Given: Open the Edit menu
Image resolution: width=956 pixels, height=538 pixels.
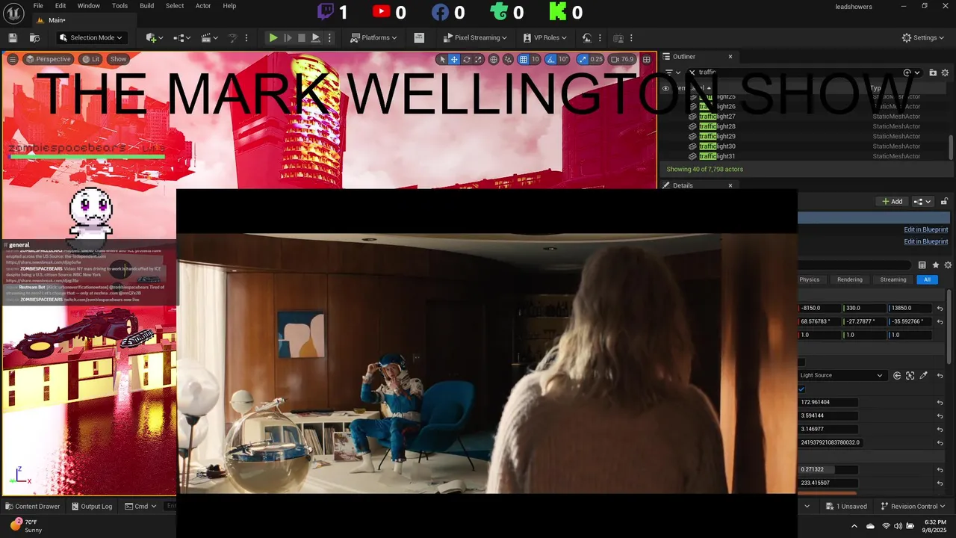Looking at the screenshot, I should 60,6.
